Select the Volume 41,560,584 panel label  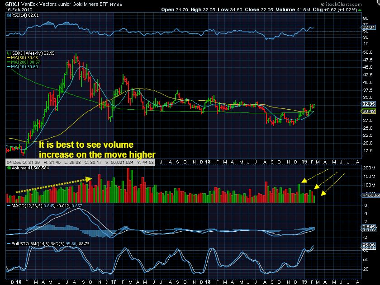pyautogui.click(x=30, y=168)
